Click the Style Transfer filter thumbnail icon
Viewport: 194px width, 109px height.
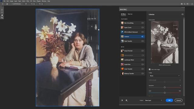[122, 41]
